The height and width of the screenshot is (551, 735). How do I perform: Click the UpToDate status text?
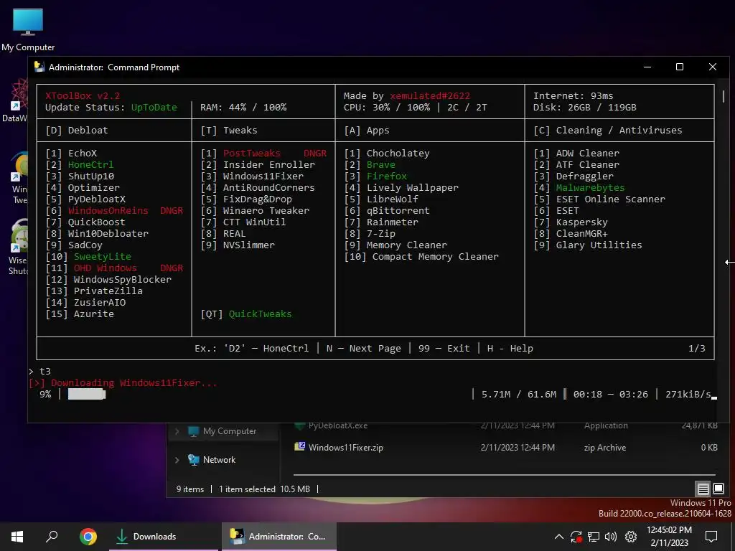click(x=154, y=108)
